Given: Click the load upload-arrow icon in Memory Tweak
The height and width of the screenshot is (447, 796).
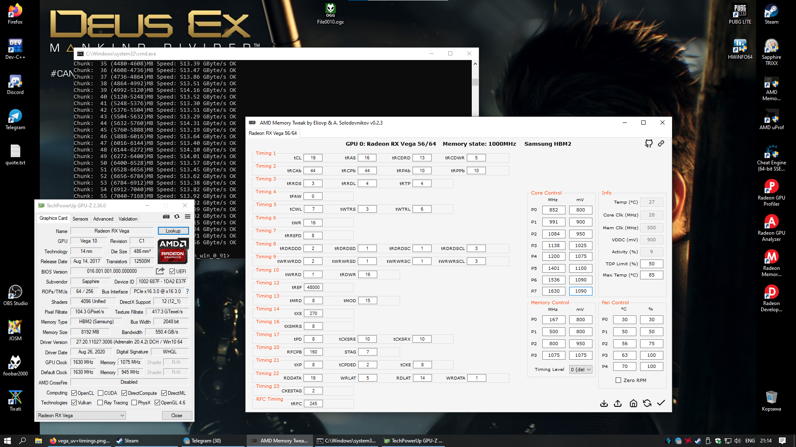Looking at the screenshot, I should point(618,403).
